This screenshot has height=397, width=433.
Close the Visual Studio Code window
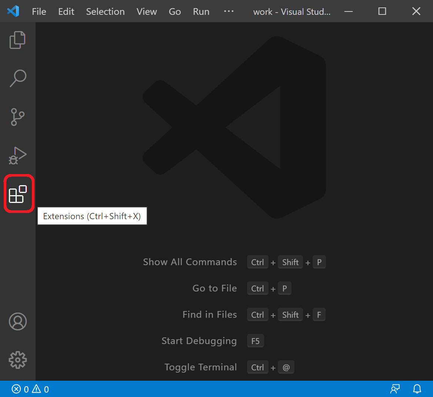[x=416, y=11]
